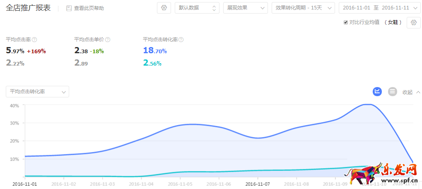Open the settings gear next to 女鞋

(413, 23)
